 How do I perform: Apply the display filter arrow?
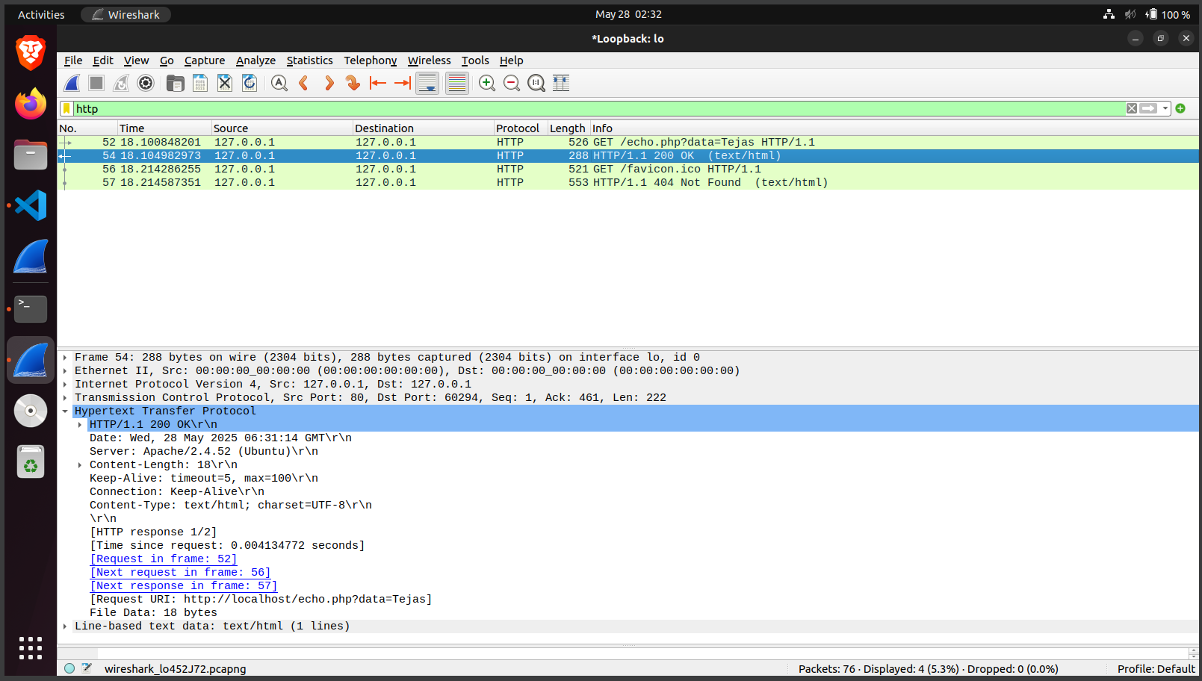[1148, 108]
